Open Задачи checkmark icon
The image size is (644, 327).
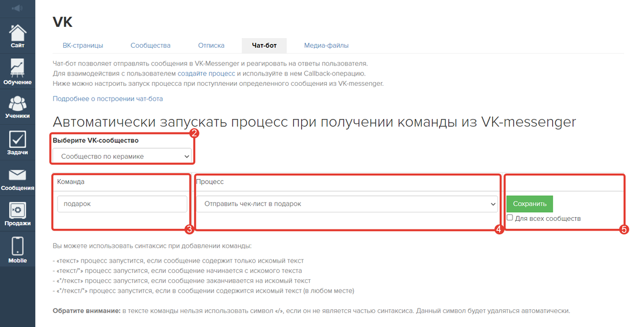tap(17, 142)
